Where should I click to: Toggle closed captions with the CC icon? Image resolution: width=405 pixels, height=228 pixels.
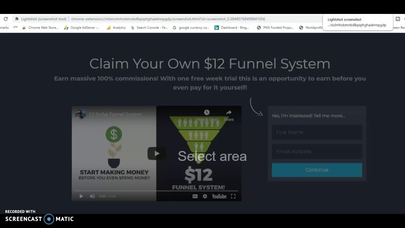click(195, 196)
